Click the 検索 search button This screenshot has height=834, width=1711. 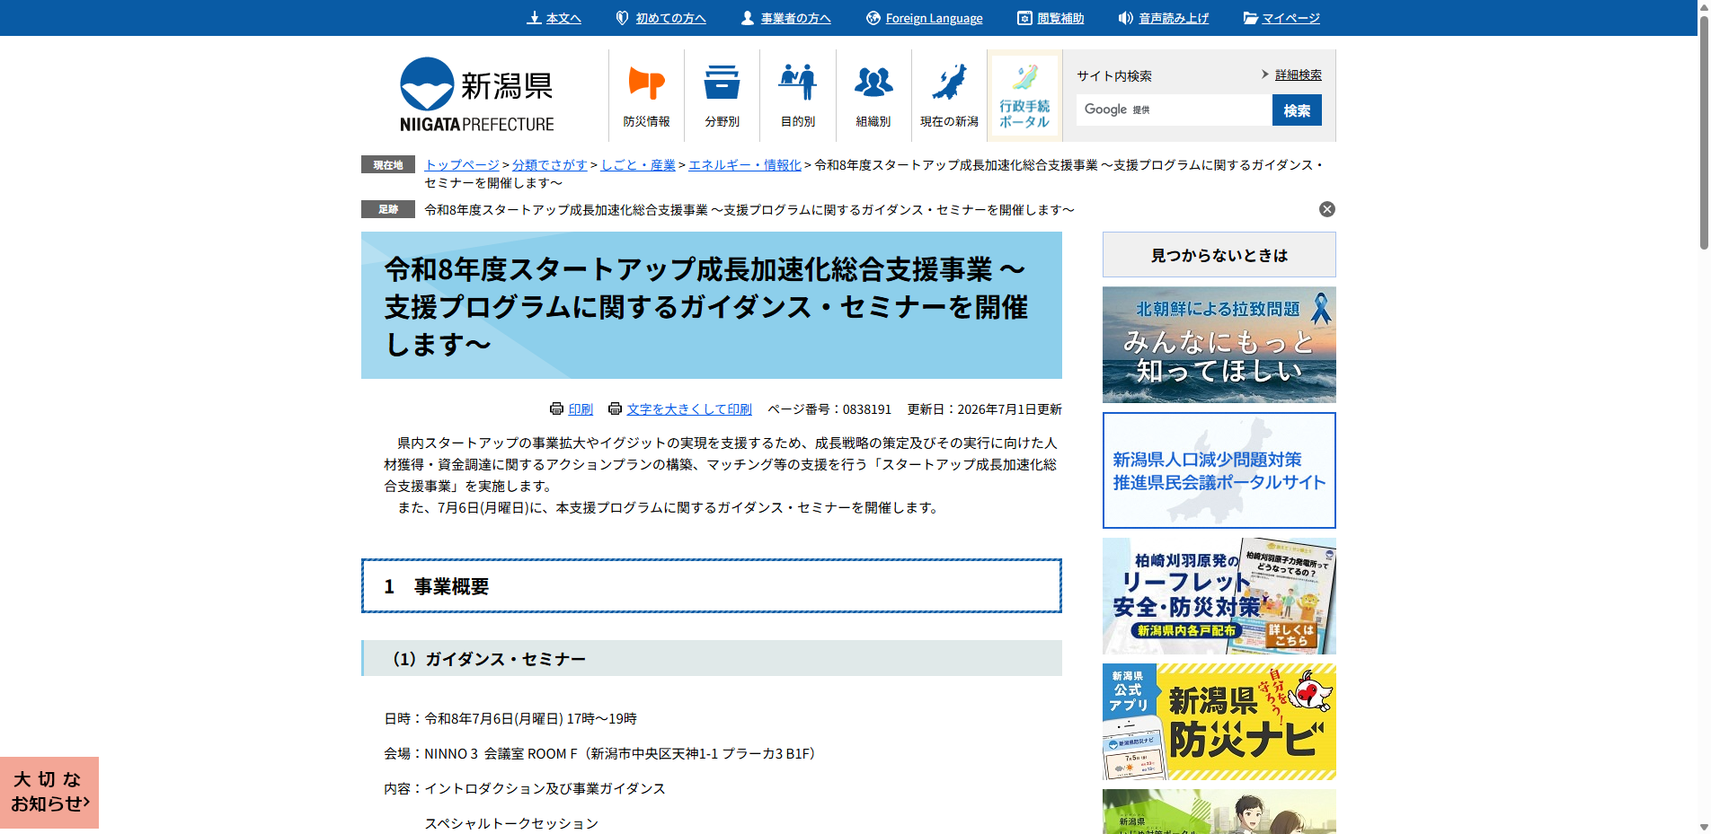point(1297,110)
